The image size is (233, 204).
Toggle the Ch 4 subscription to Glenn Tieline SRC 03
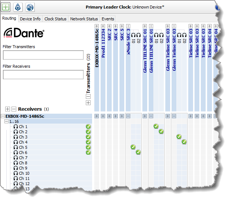(184, 142)
